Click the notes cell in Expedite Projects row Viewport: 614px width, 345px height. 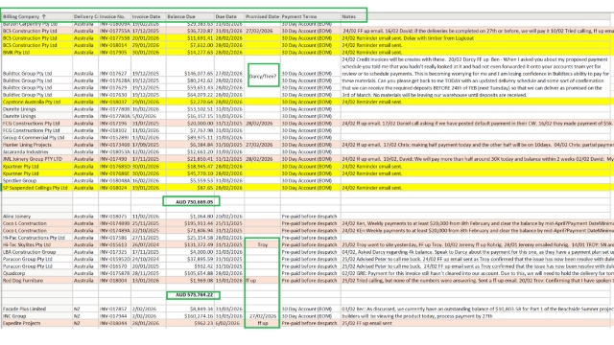pyautogui.click(x=477, y=324)
